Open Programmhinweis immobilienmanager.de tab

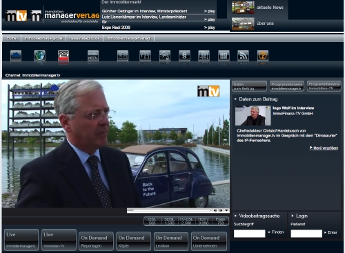tap(287, 86)
